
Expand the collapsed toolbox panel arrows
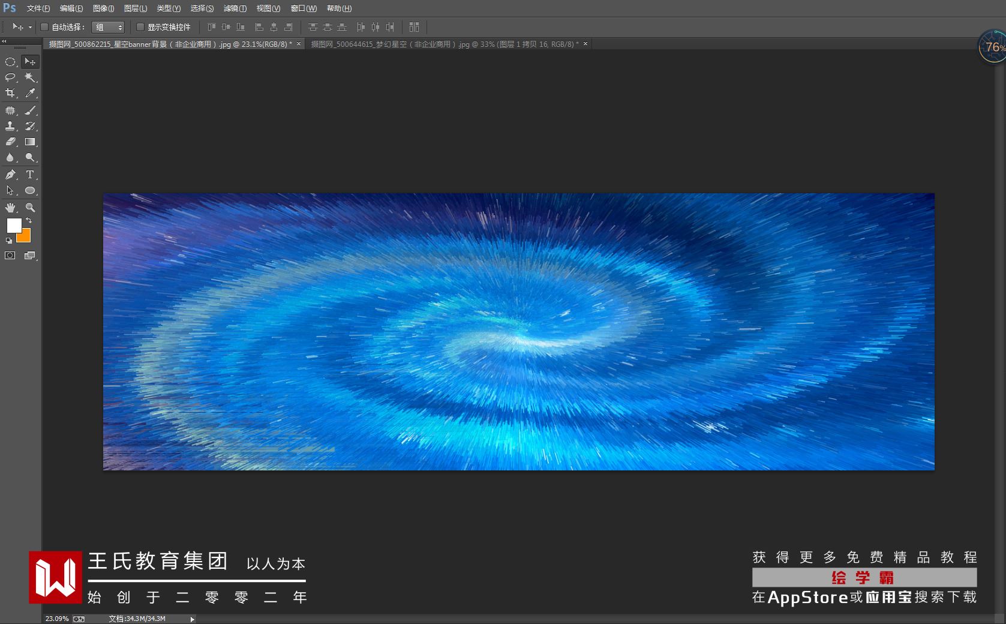click(x=4, y=41)
